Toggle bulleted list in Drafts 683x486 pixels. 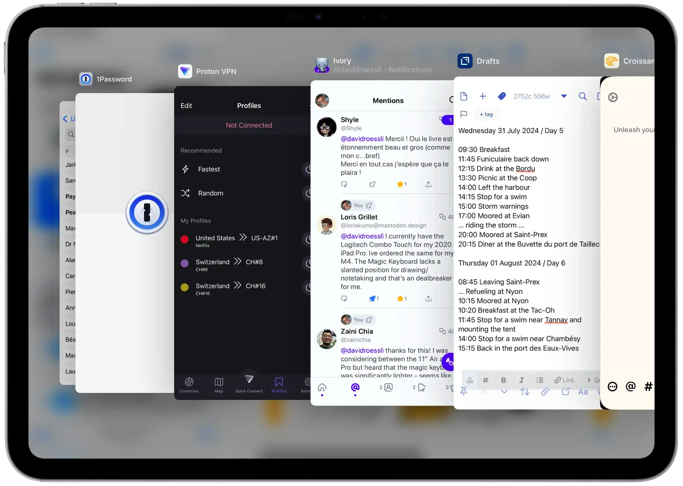coord(540,380)
